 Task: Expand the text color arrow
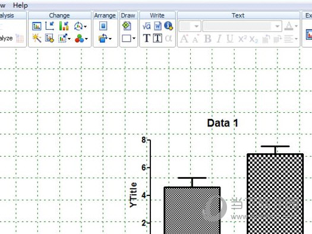click(296, 26)
